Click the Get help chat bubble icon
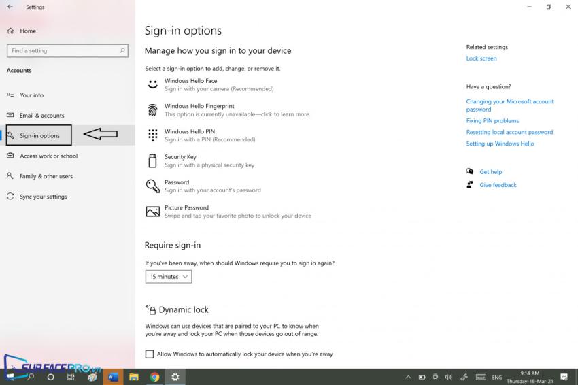 (470, 171)
